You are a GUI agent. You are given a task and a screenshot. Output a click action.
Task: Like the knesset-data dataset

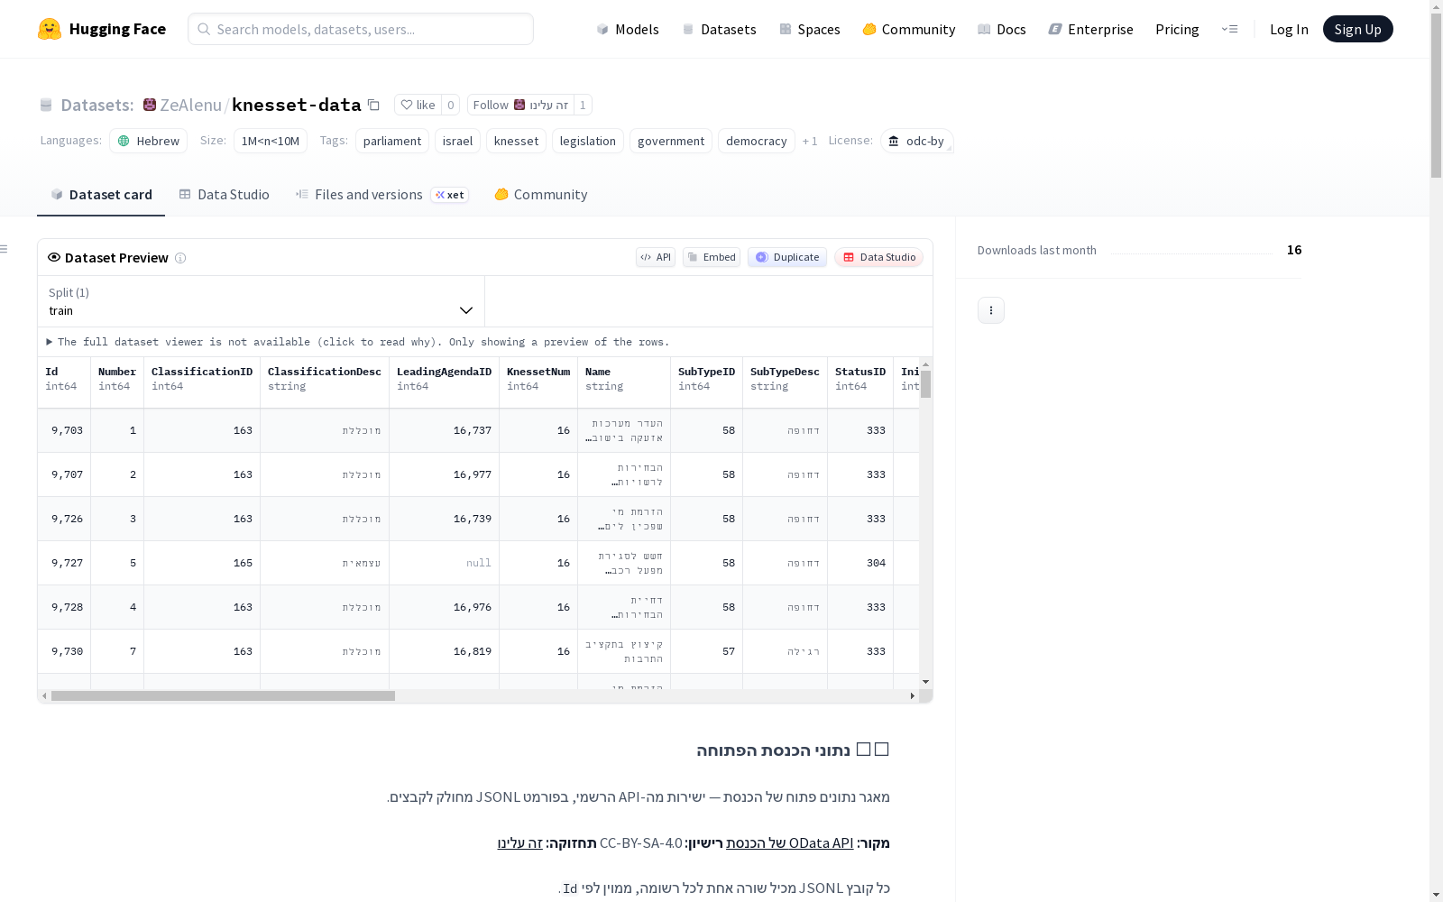pos(418,105)
